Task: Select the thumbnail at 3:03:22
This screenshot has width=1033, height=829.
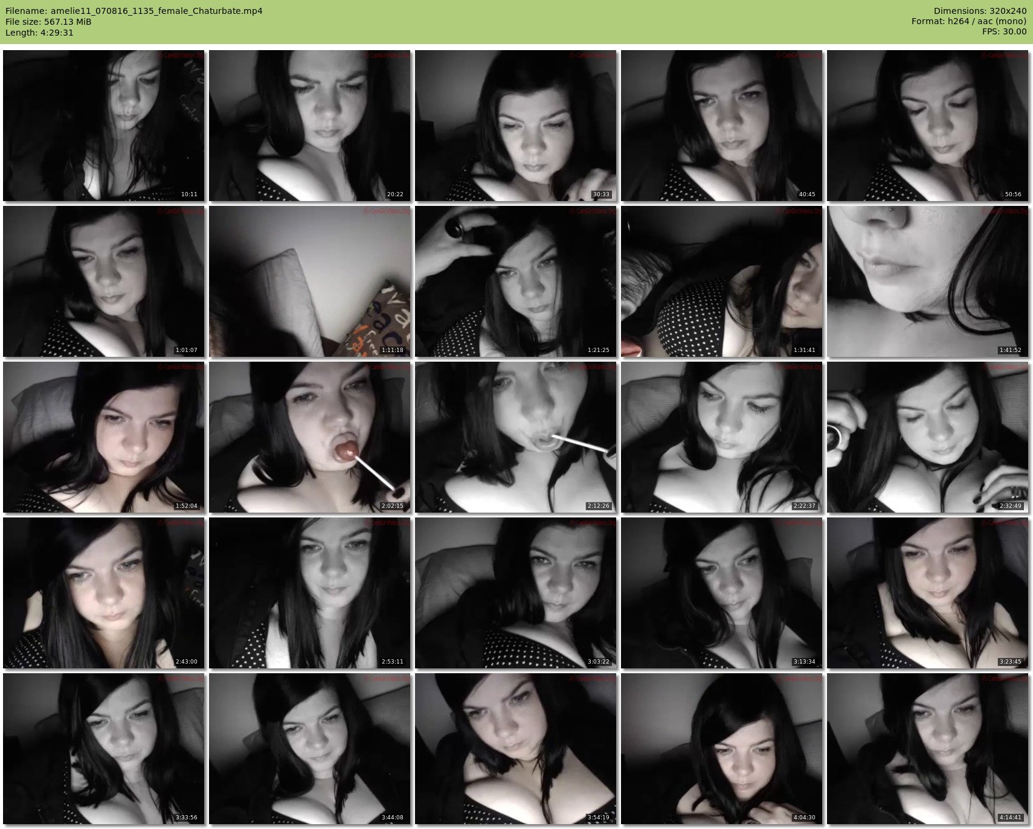Action: point(515,593)
